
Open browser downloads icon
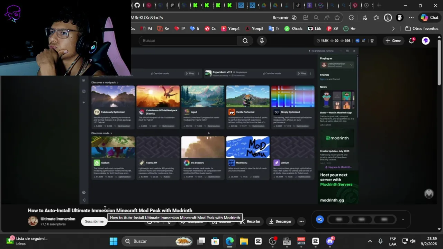pos(388,18)
